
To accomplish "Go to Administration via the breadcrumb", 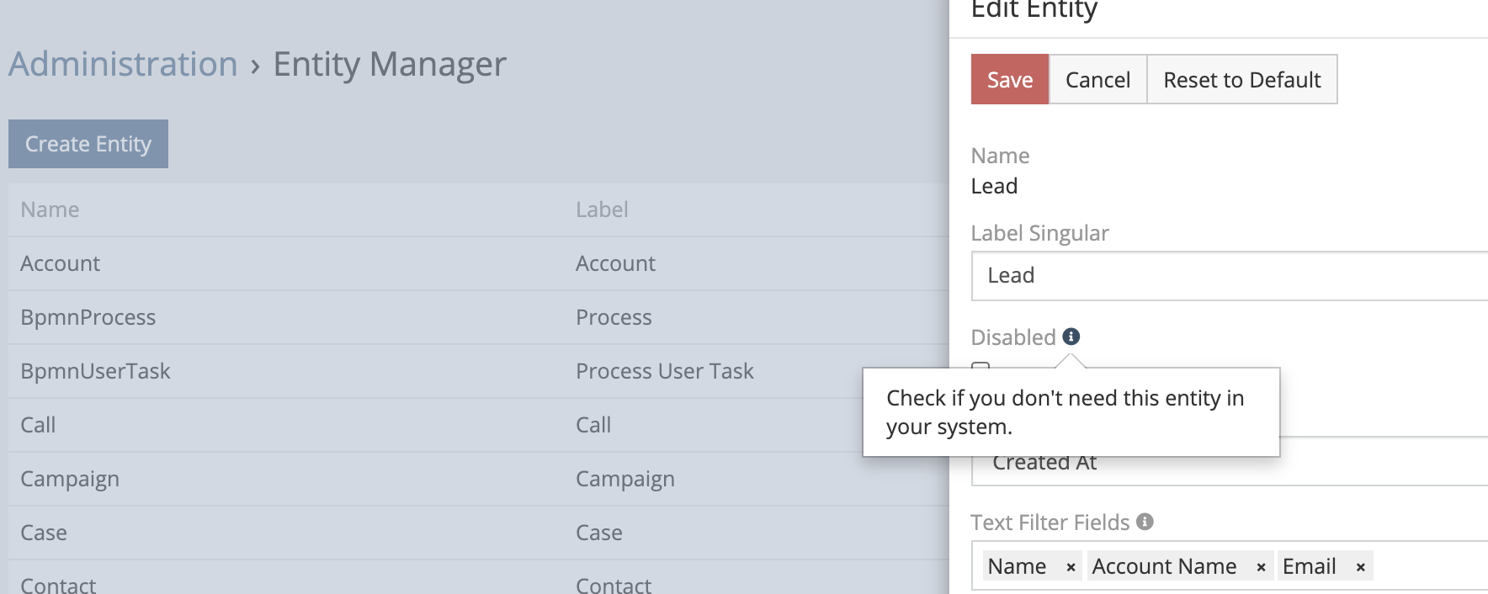I will [123, 64].
